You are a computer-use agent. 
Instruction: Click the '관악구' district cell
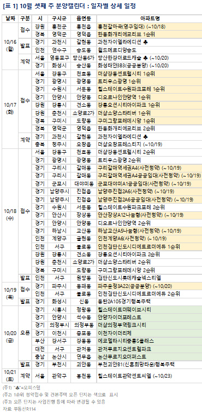pos(59,376)
